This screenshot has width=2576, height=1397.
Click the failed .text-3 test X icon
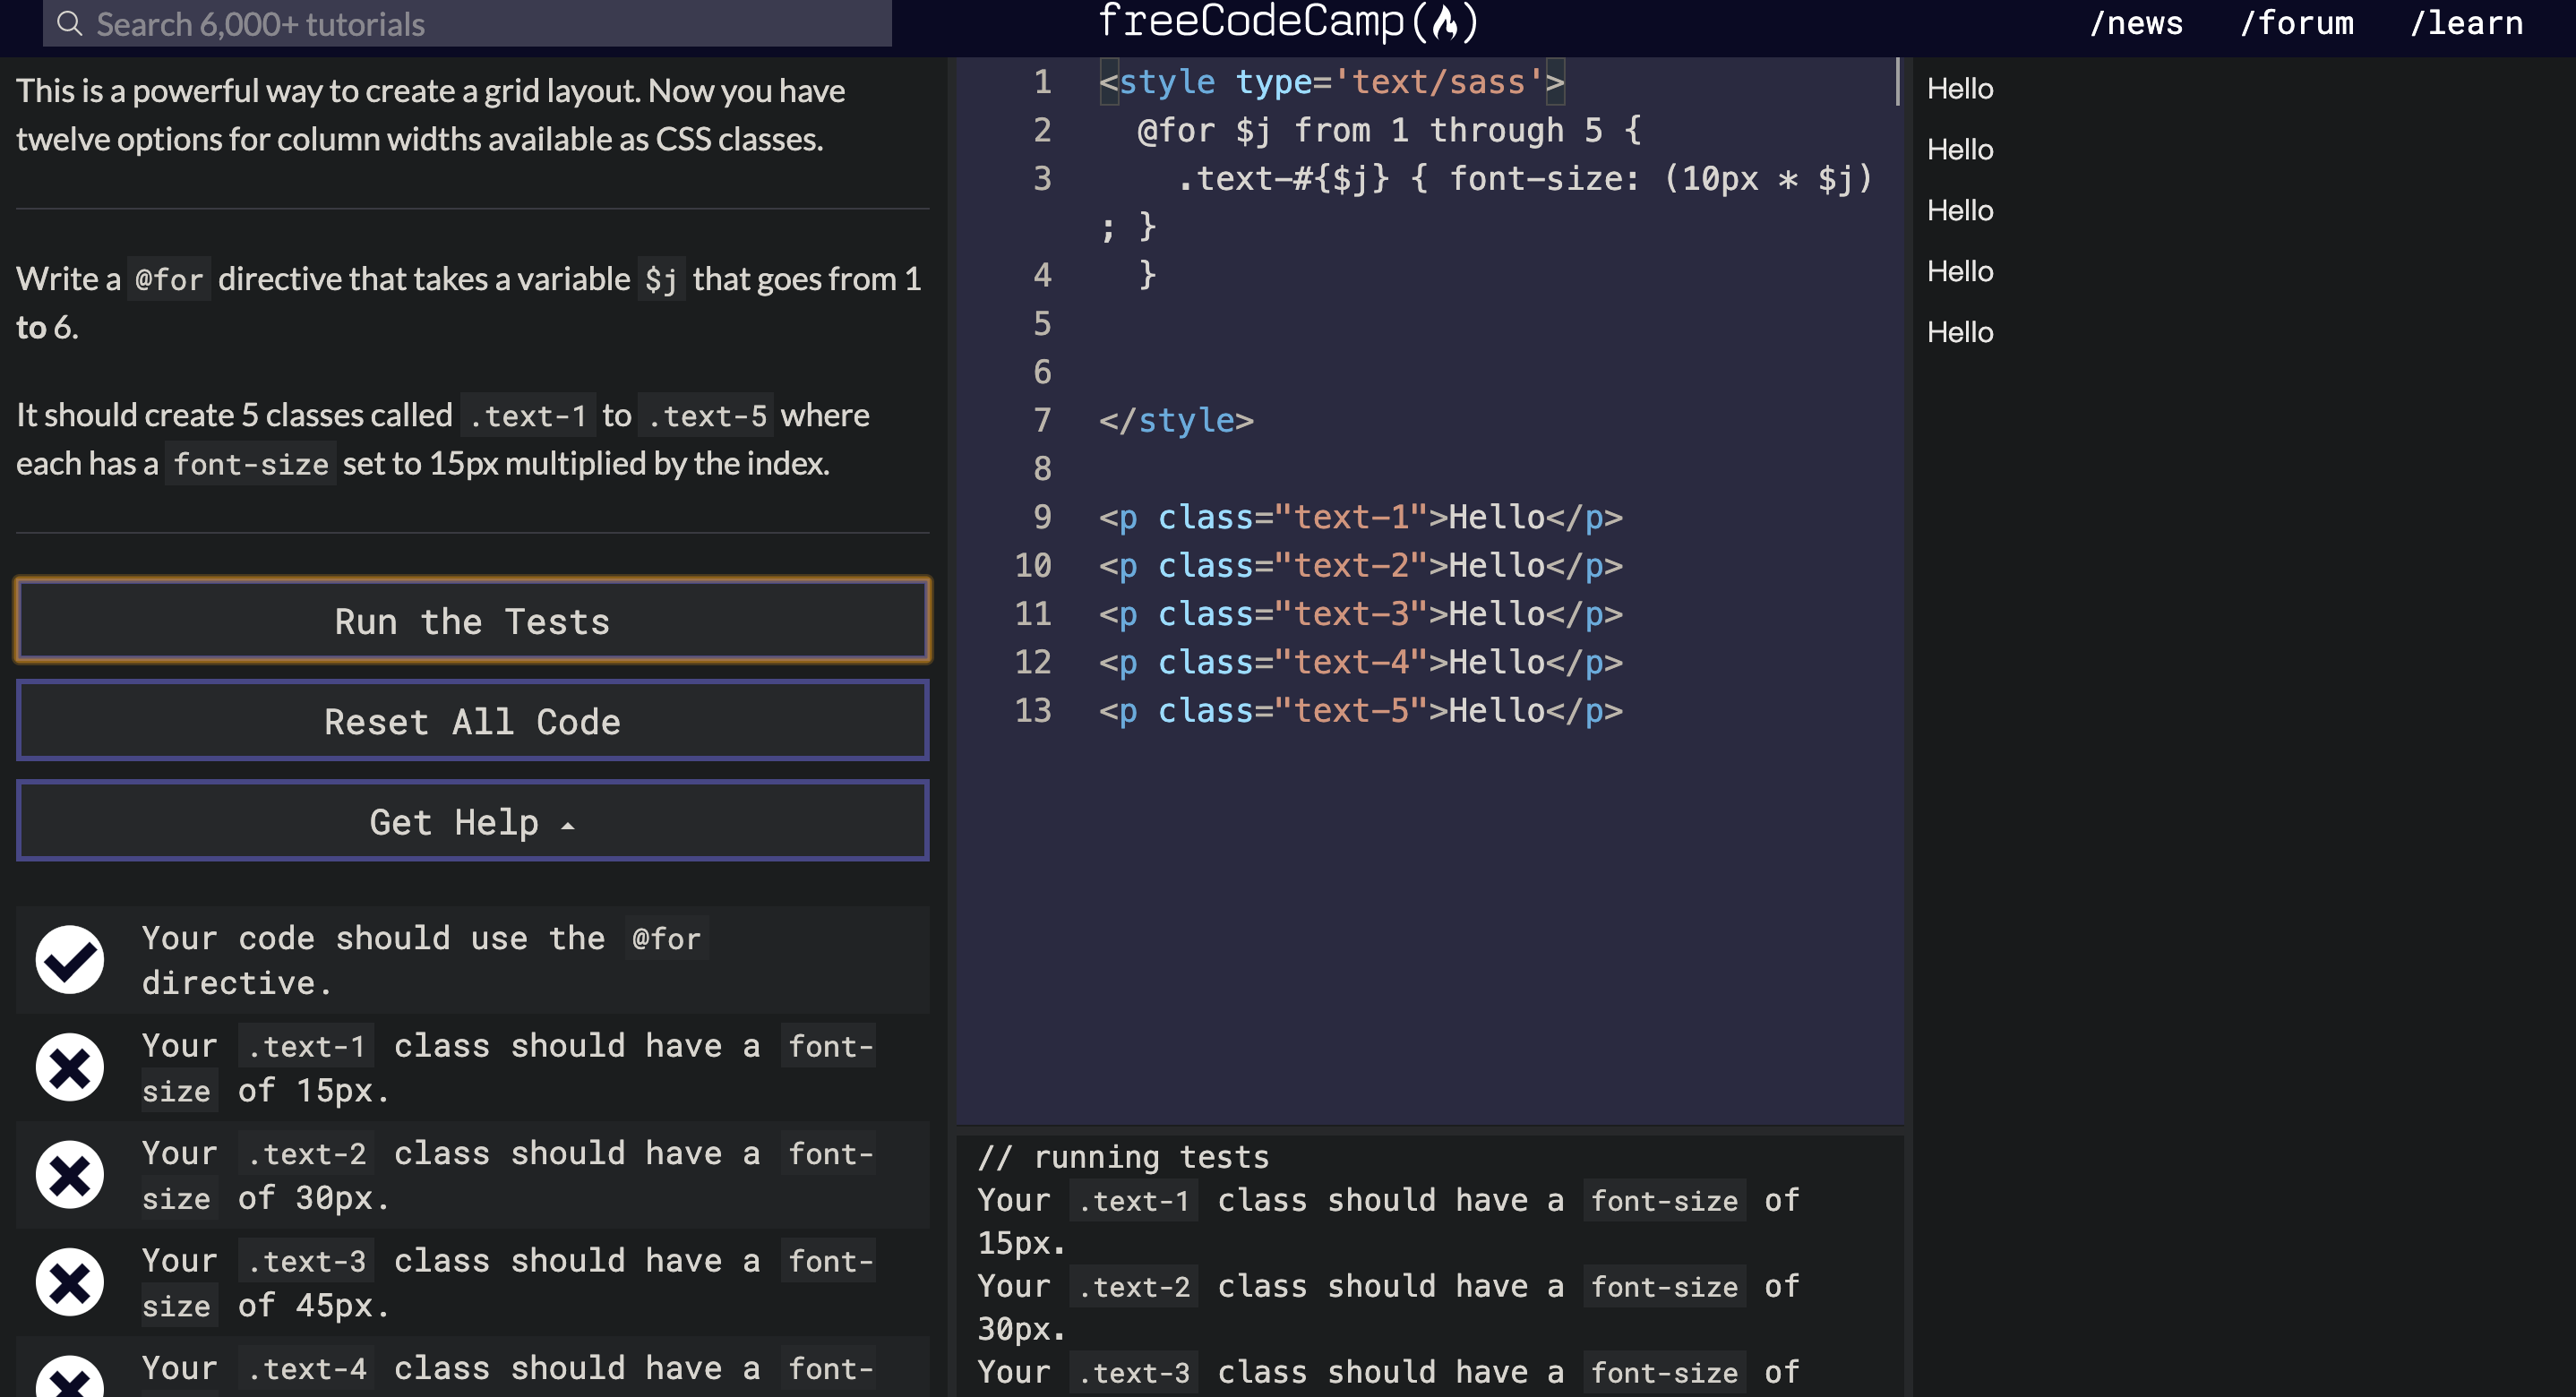(70, 1282)
